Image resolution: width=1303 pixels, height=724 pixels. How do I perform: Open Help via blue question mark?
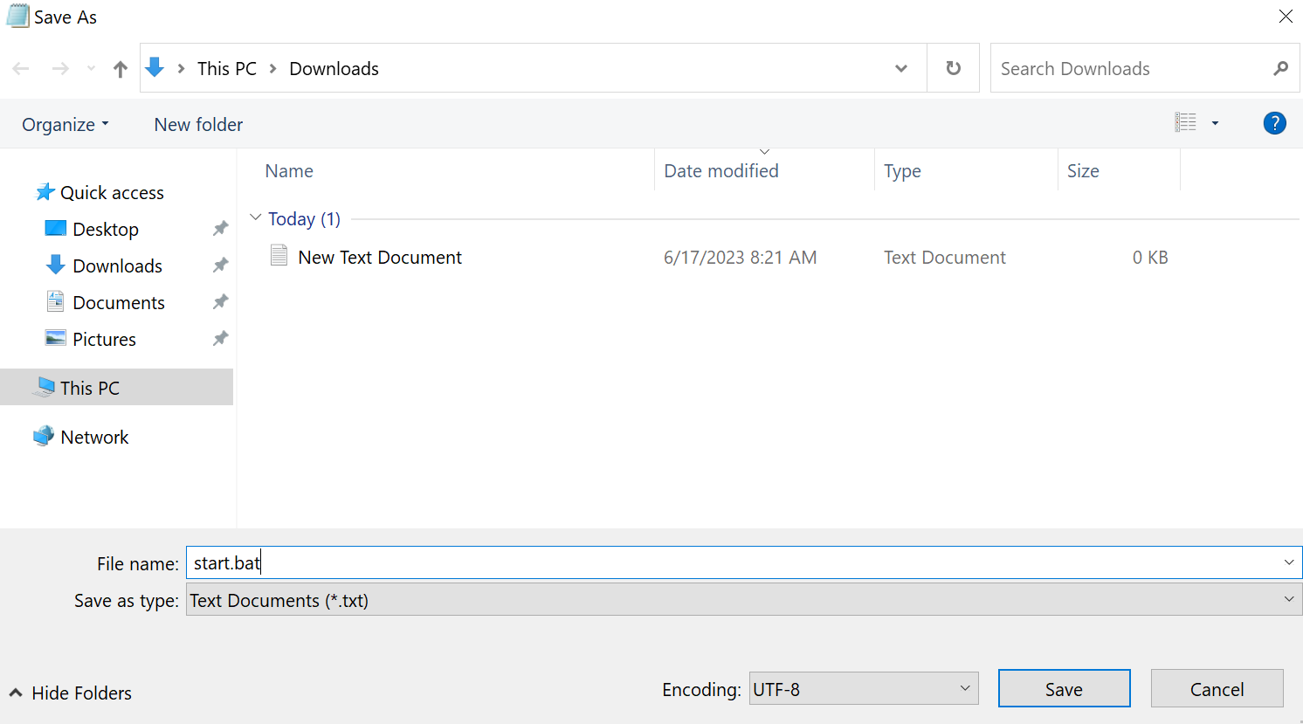tap(1274, 124)
